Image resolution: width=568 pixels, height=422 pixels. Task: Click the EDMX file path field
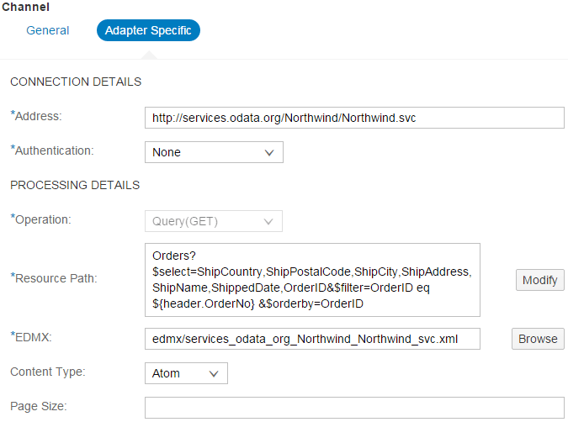312,339
